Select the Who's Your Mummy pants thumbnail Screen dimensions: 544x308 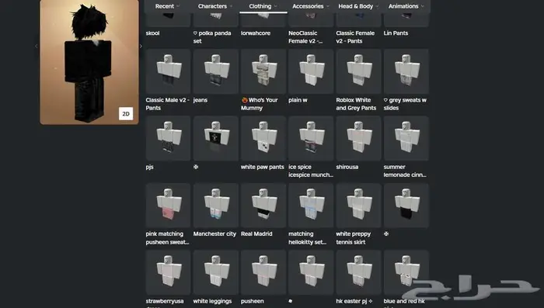pyautogui.click(x=263, y=71)
